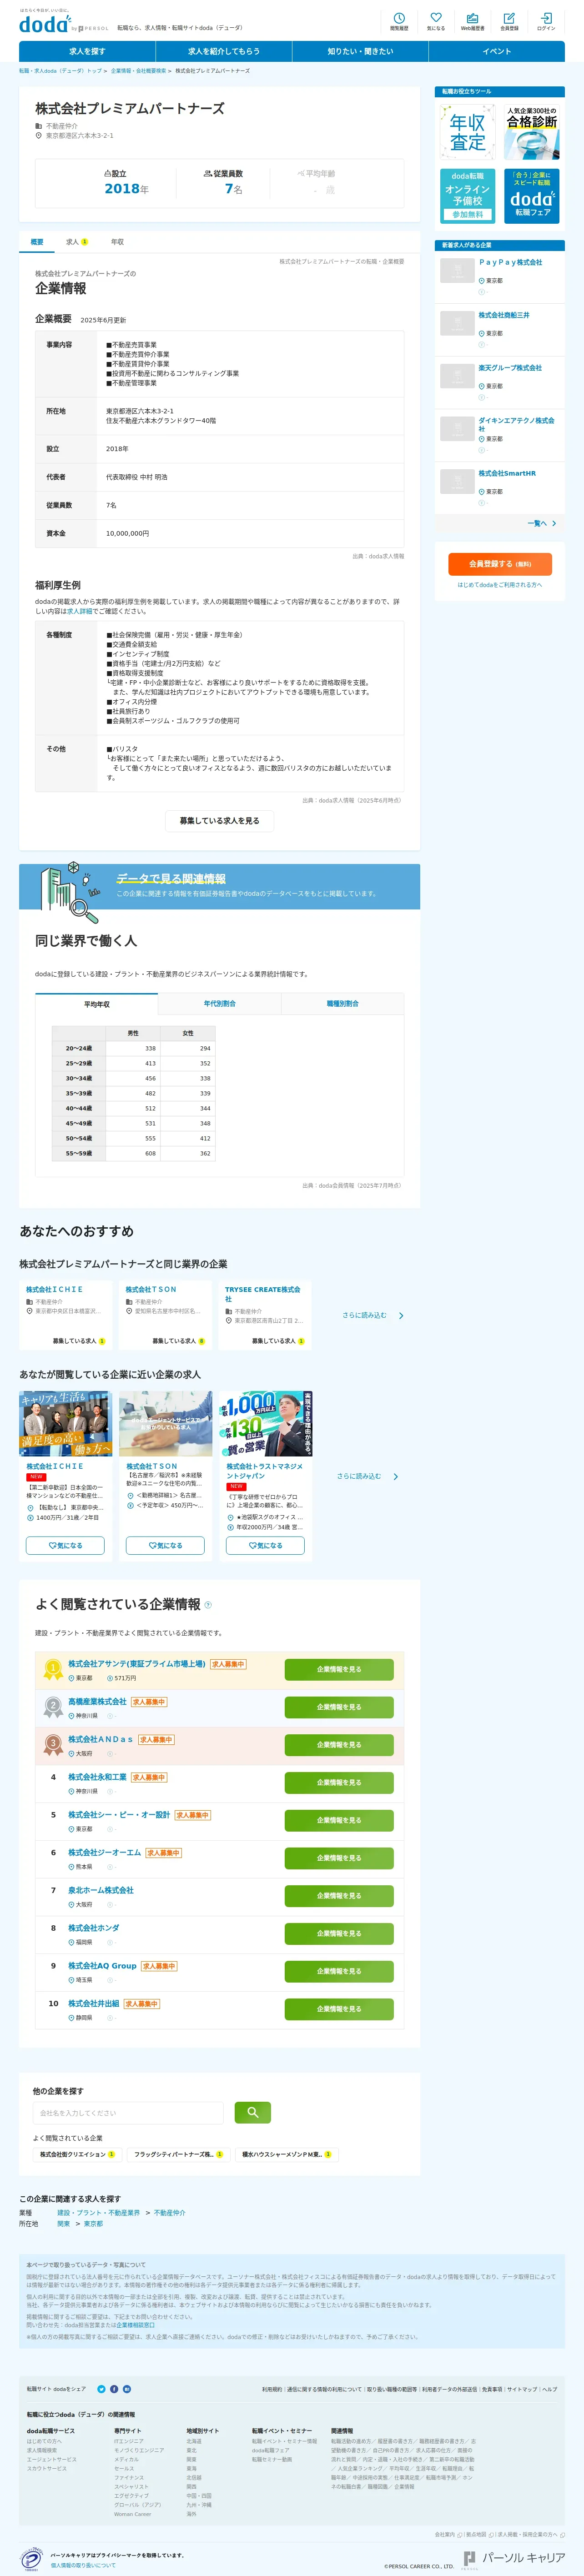Toggle 気になる on the トラストマネジメントジャパン job
The height and width of the screenshot is (2576, 584).
coord(265,1545)
